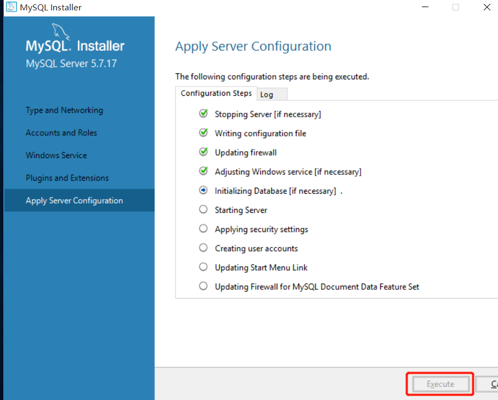Open the Configuration Steps tab
This screenshot has width=498, height=400.
(x=216, y=93)
